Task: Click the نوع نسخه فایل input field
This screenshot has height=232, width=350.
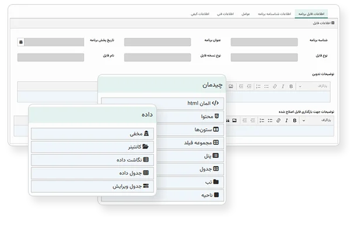Action: (x=157, y=57)
